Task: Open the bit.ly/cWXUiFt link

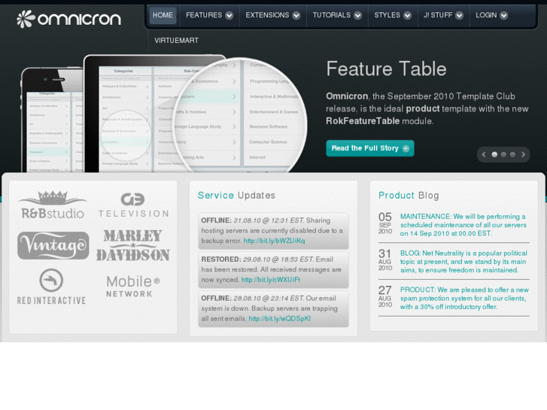Action: (x=271, y=280)
